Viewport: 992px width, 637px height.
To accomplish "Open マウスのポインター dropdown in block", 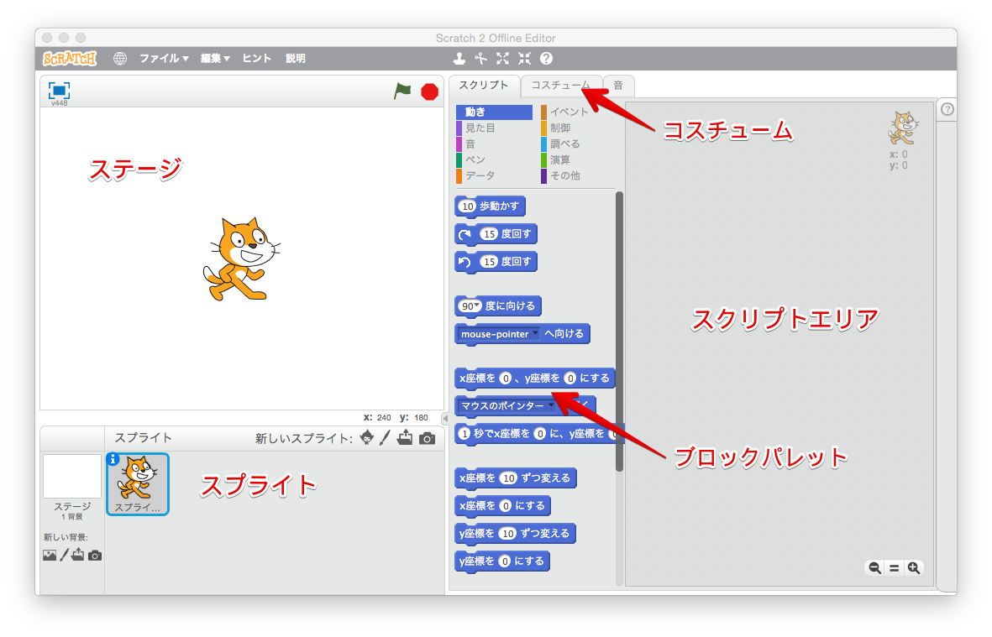I will tap(551, 405).
